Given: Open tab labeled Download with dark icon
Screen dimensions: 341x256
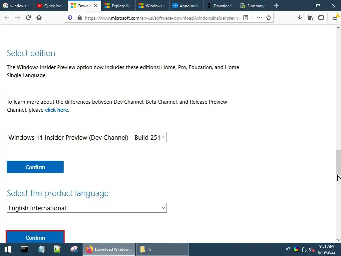Looking at the screenshot, I should (x=220, y=6).
